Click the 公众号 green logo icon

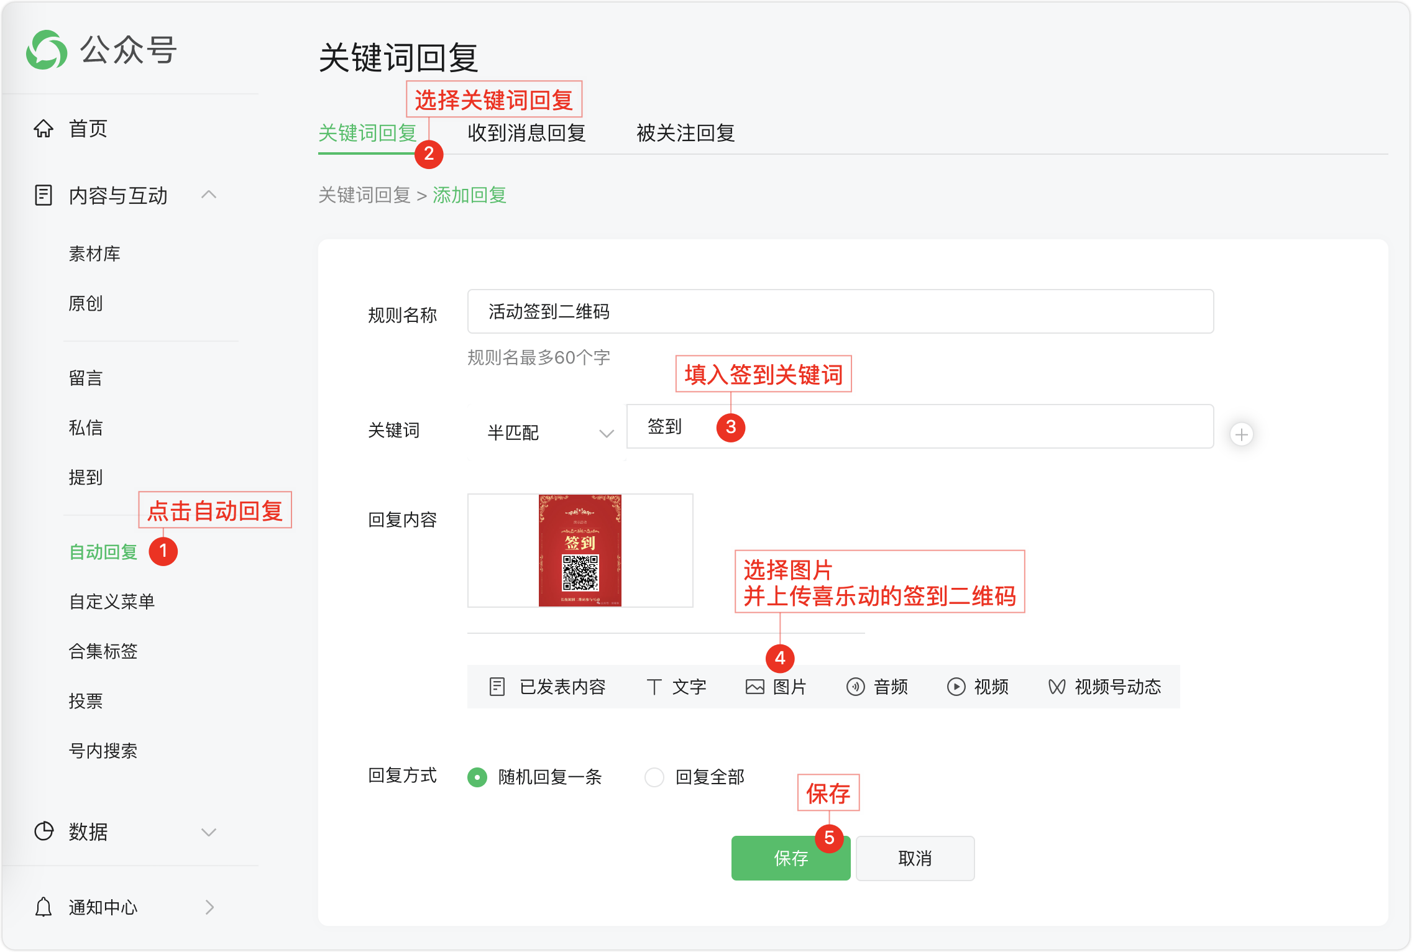[x=47, y=50]
